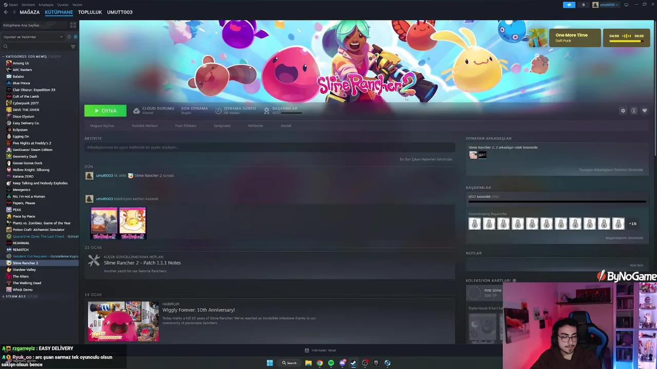
Task: Select Geometry Dash icon in list
Action: [x=9, y=156]
